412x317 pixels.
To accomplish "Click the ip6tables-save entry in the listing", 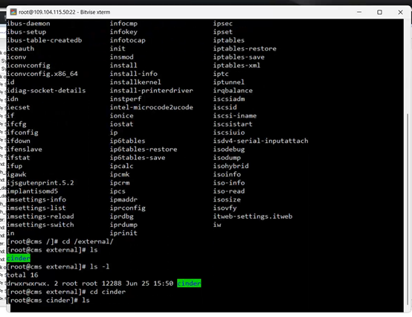I will click(138, 158).
